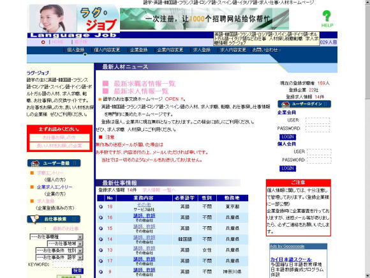Click the 神奈川県 cell in row 9
The width and height of the screenshot is (370, 278).
[x=232, y=272]
